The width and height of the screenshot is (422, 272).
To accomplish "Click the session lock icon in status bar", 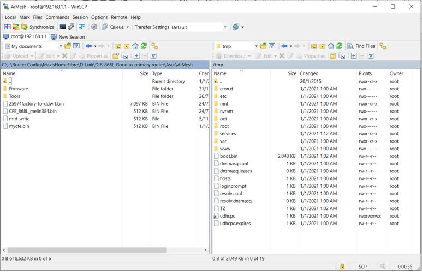I will click(x=342, y=267).
